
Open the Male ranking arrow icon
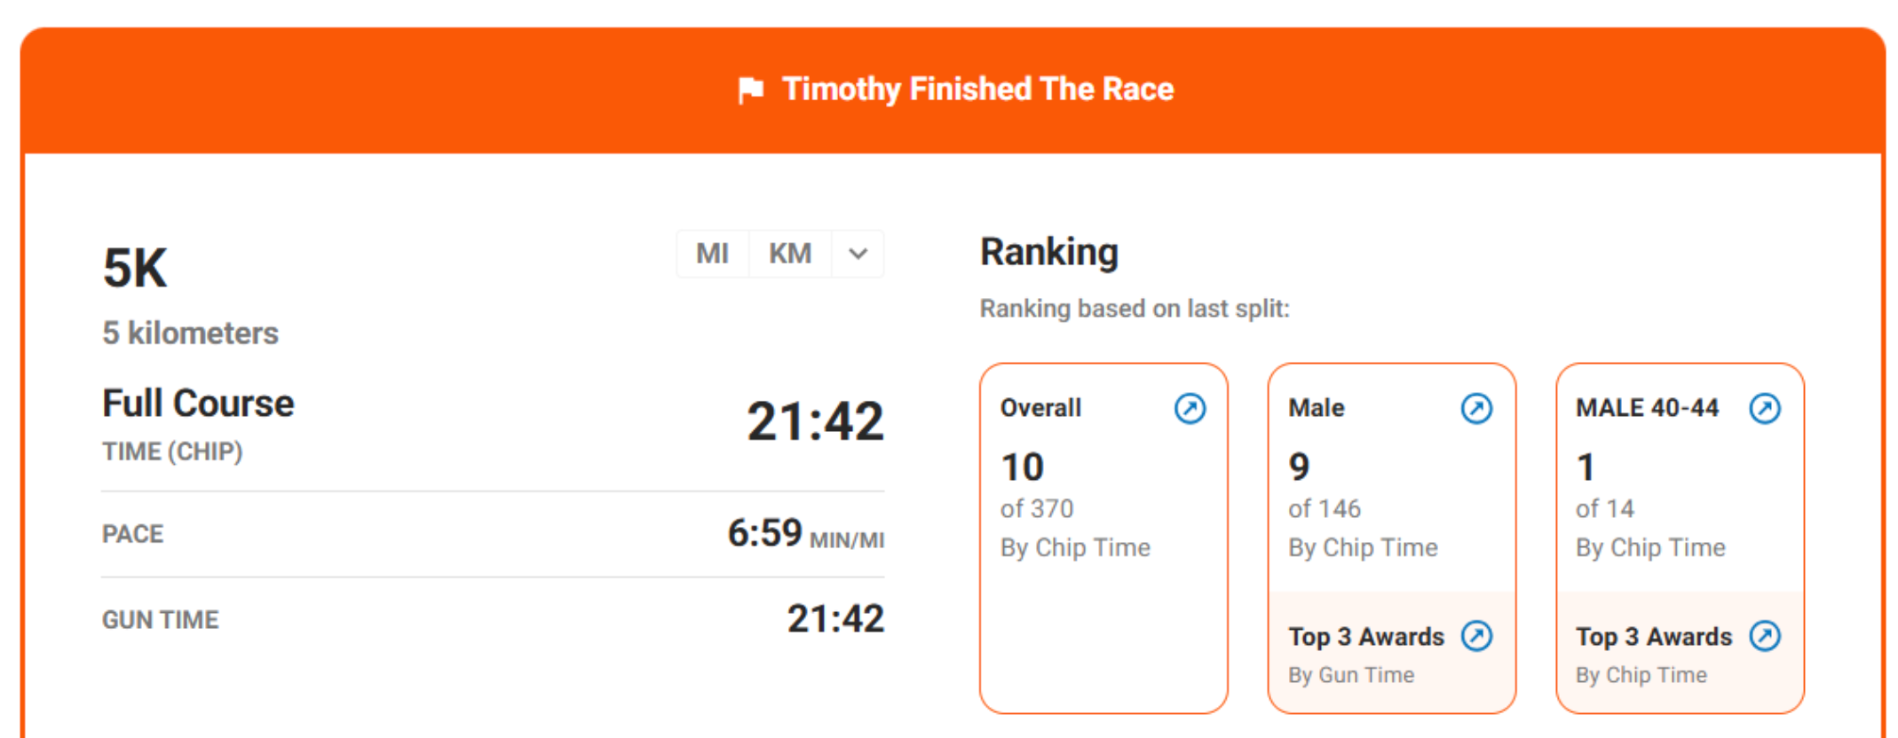coord(1476,409)
